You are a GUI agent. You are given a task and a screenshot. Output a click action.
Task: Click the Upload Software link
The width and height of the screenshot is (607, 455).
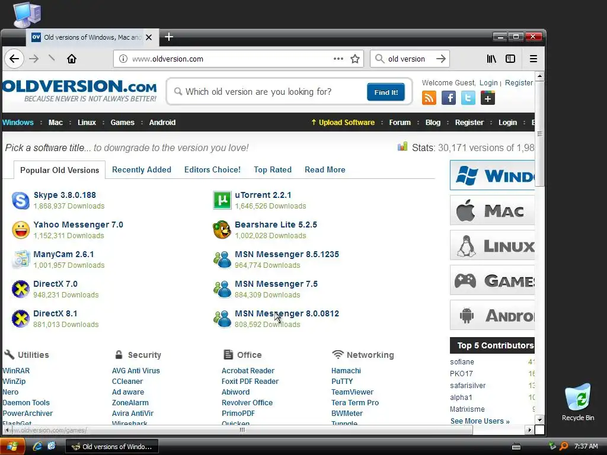(x=343, y=122)
